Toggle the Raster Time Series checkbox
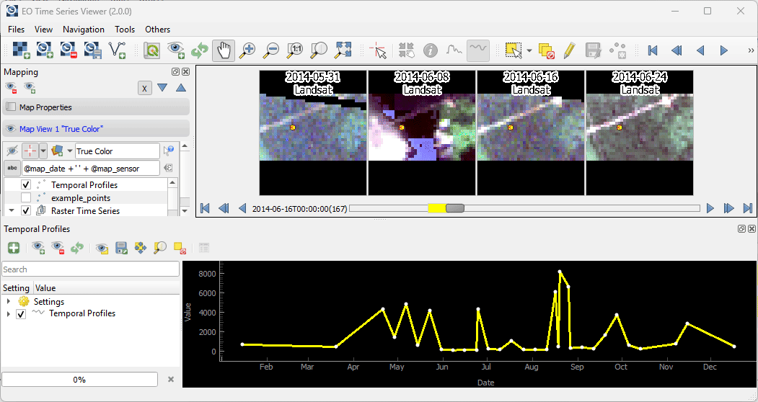 coord(26,210)
